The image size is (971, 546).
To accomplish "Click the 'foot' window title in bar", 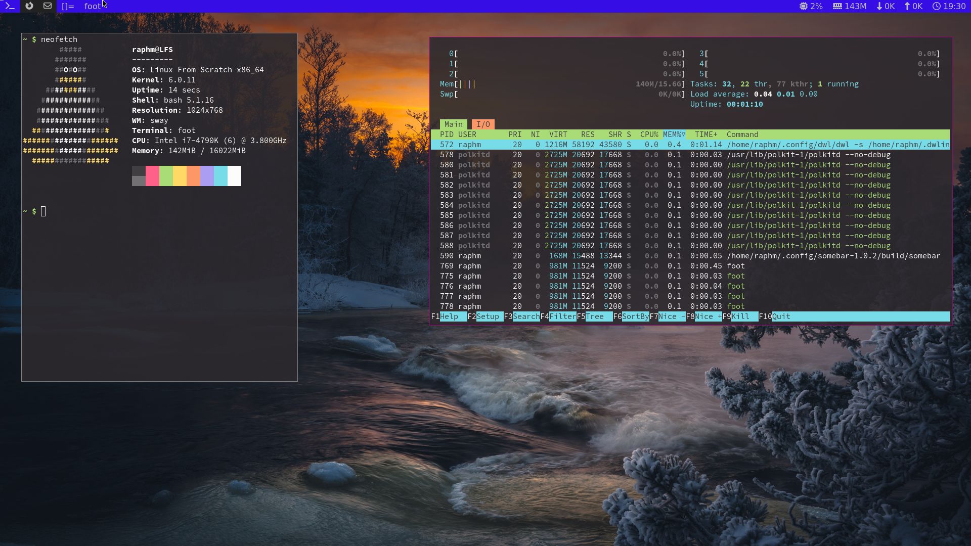I will coord(93,6).
